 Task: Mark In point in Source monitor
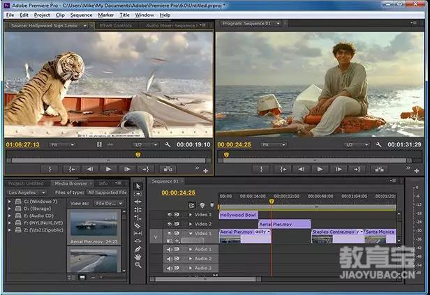point(50,169)
